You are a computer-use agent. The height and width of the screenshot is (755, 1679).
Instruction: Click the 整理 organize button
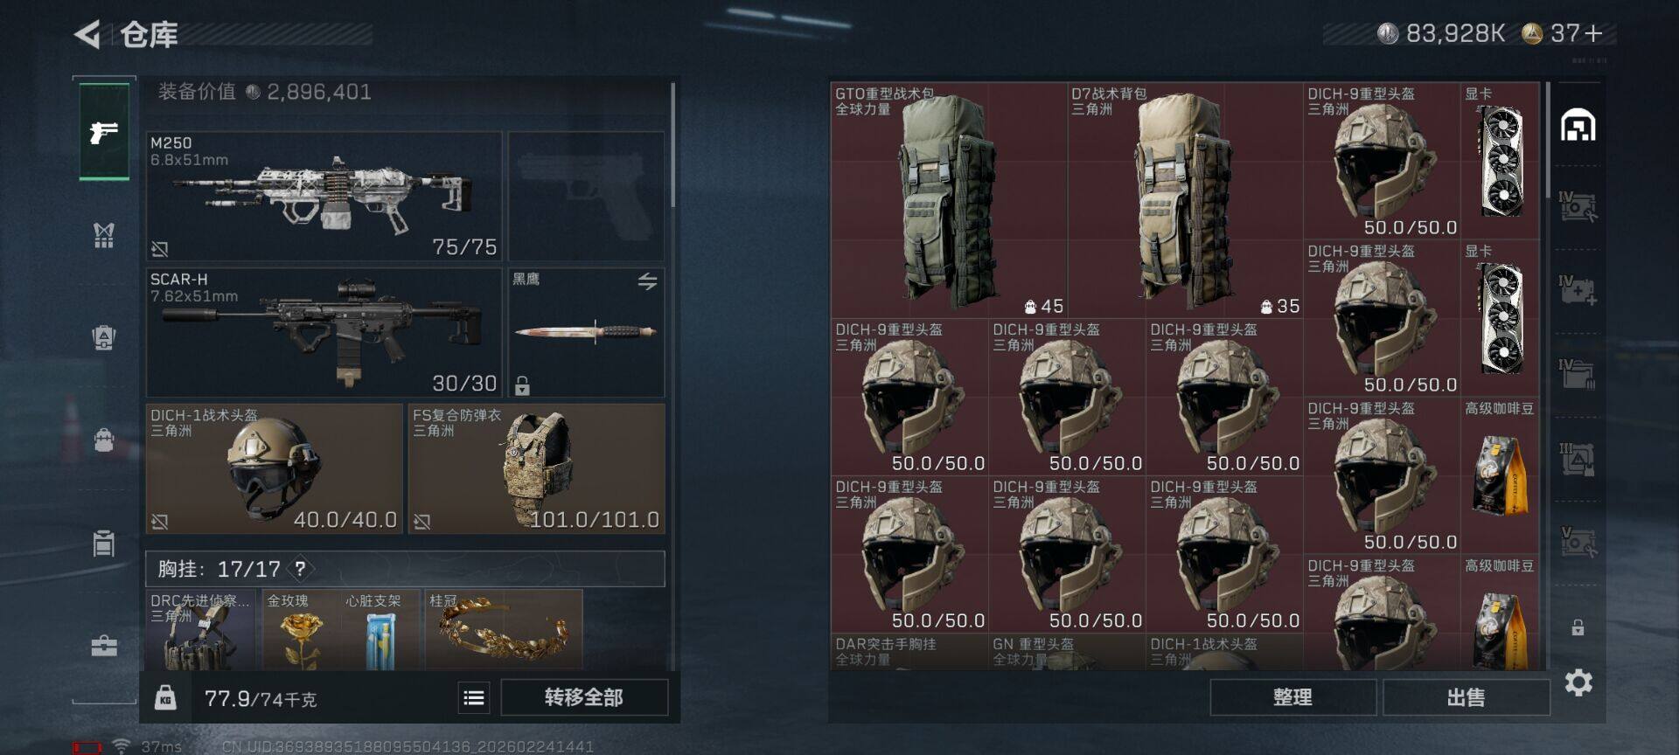[x=1292, y=697]
